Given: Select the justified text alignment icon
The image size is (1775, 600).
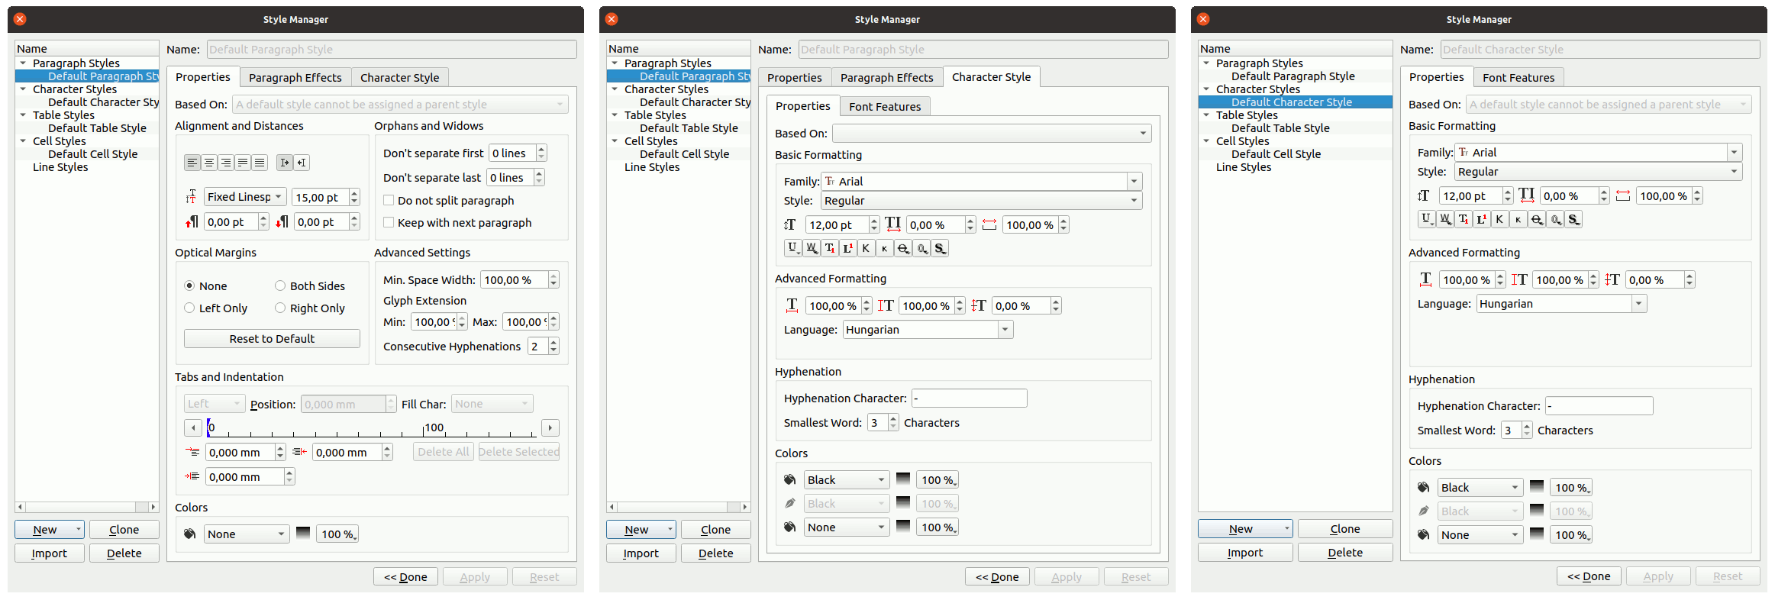Looking at the screenshot, I should click(x=243, y=163).
